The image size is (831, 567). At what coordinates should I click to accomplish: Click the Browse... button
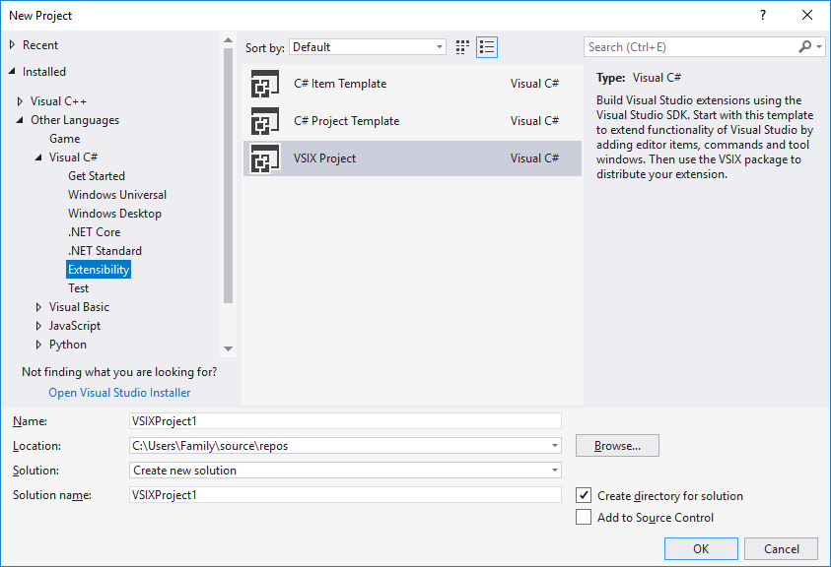[617, 446]
